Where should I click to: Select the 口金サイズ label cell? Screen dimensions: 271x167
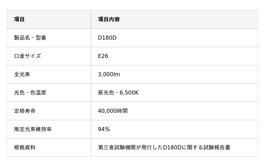coord(49,56)
